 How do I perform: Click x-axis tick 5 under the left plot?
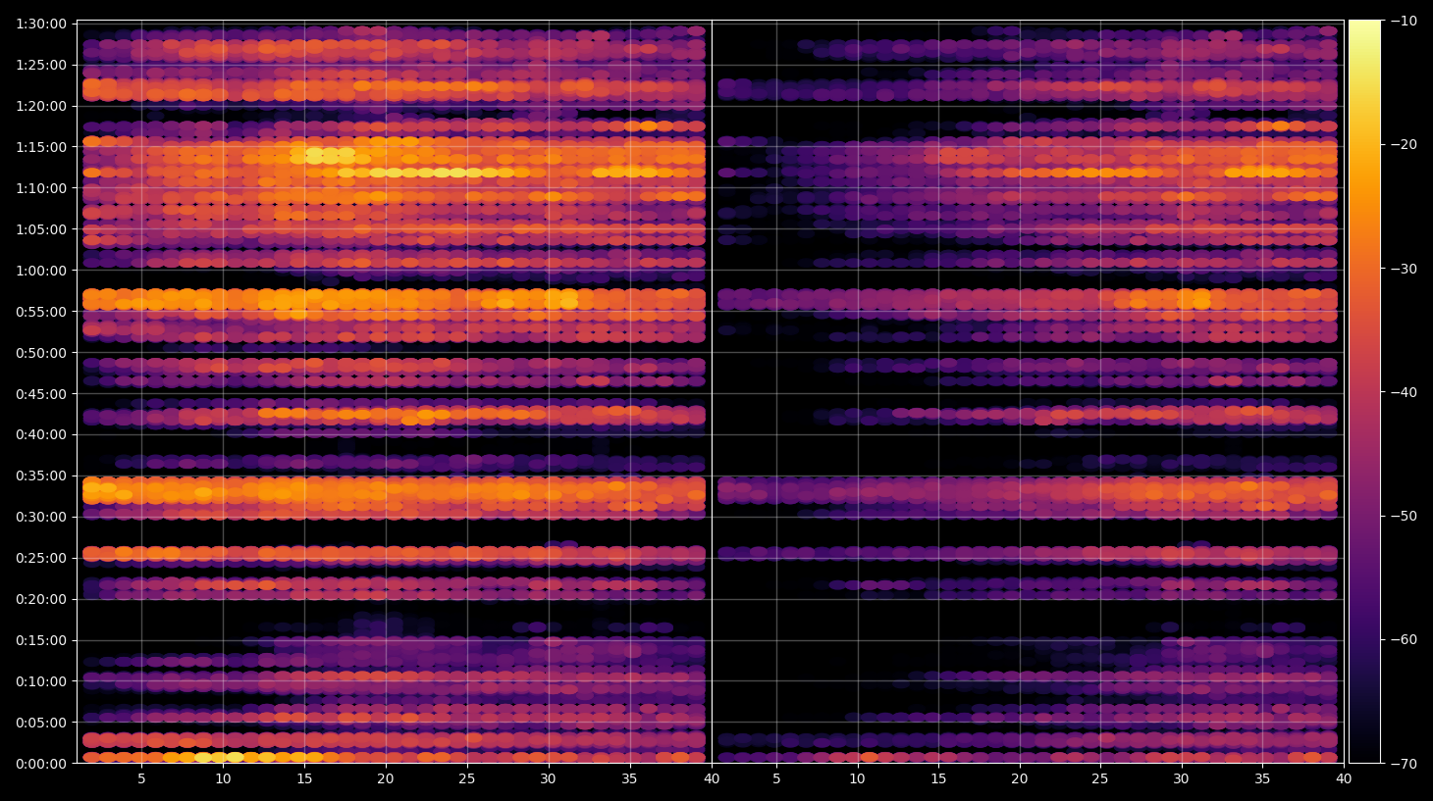(141, 779)
